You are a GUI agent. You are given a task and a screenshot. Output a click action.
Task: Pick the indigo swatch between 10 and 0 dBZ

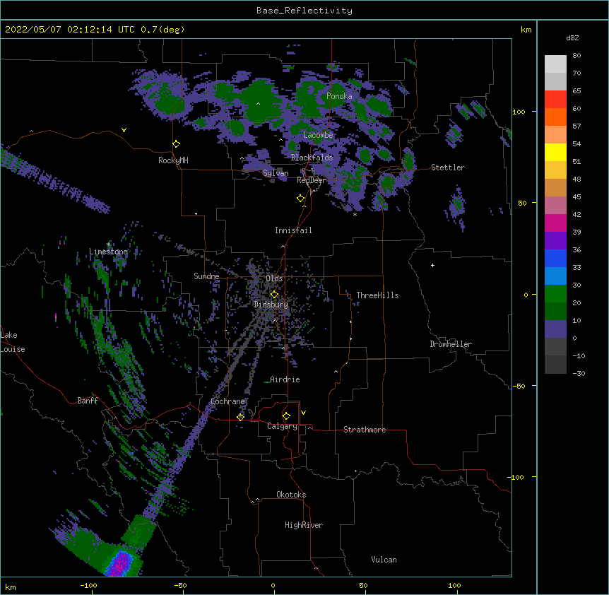[x=555, y=329]
